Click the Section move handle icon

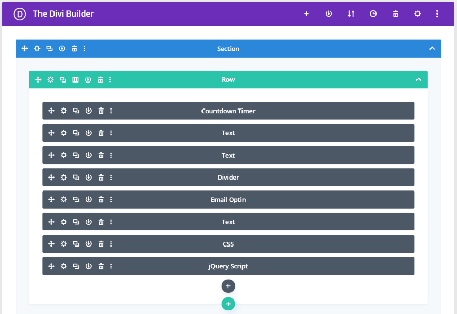(x=25, y=48)
